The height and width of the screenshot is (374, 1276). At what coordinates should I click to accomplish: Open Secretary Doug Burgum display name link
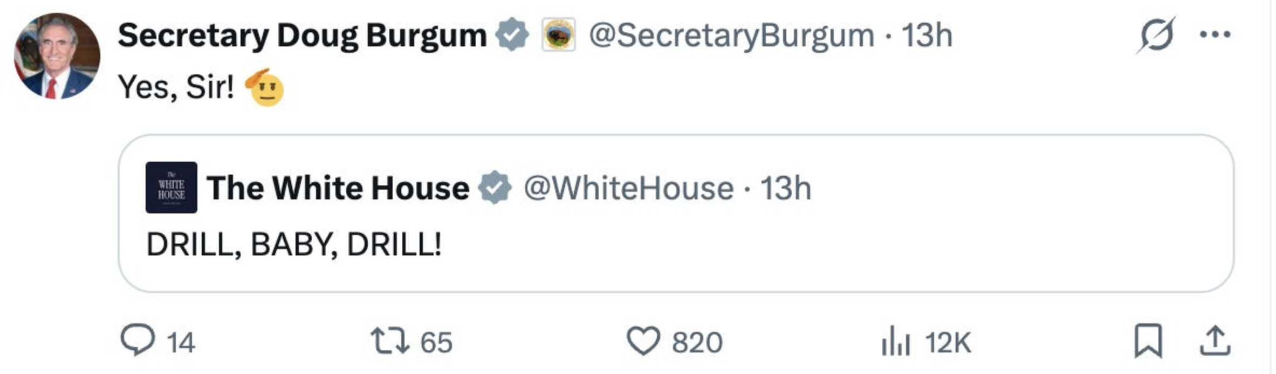[302, 36]
